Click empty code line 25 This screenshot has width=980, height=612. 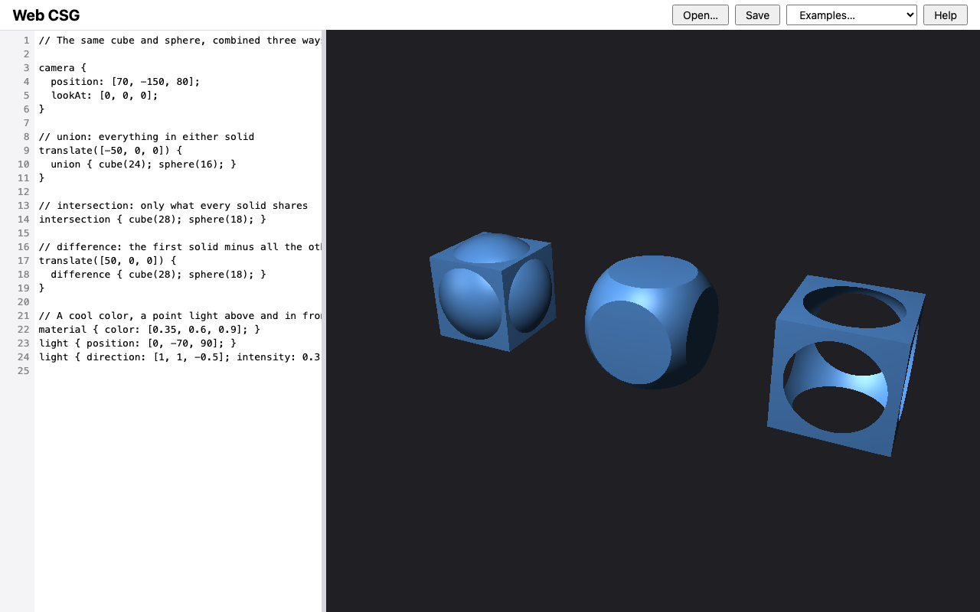coord(180,371)
